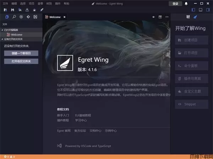The width and height of the screenshot is (213, 159).
Task: Click the build/export toolbar icon
Action: pos(27,10)
